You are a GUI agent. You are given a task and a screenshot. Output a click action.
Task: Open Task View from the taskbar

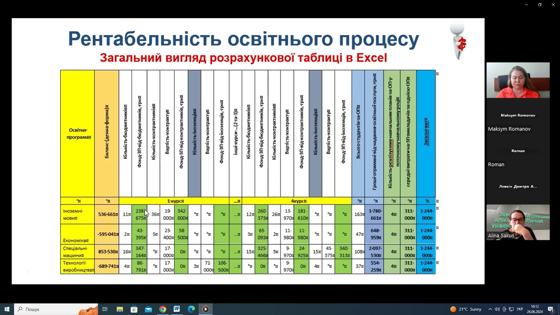pos(105,309)
